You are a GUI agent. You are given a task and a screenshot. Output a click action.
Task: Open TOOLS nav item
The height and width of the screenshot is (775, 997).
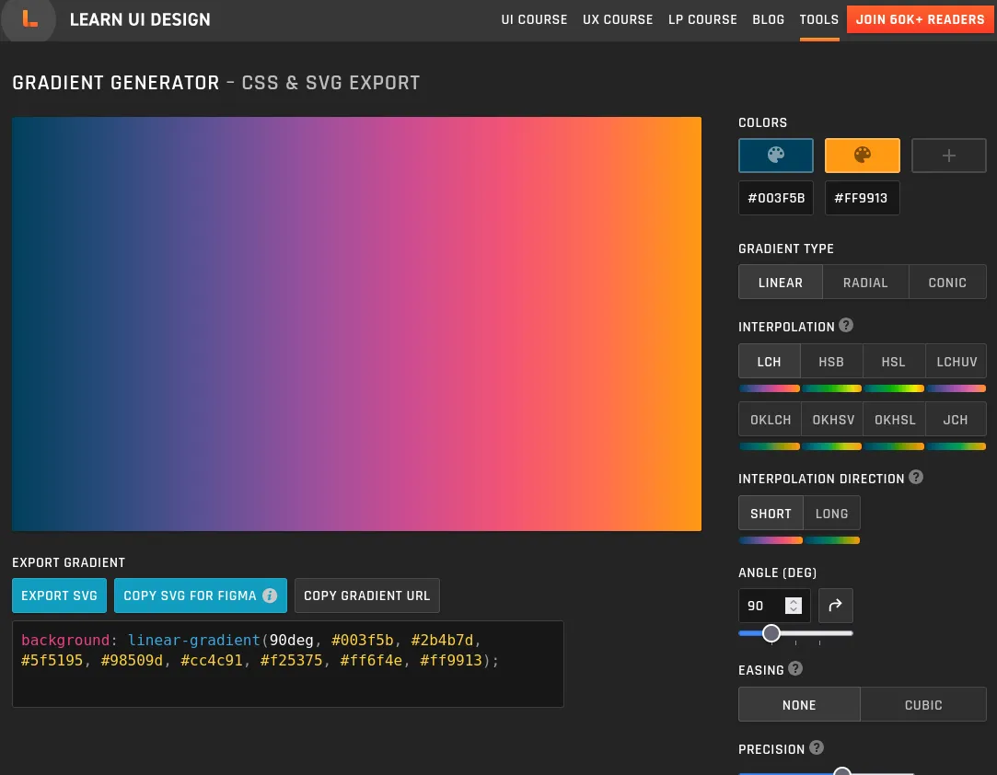pos(819,19)
